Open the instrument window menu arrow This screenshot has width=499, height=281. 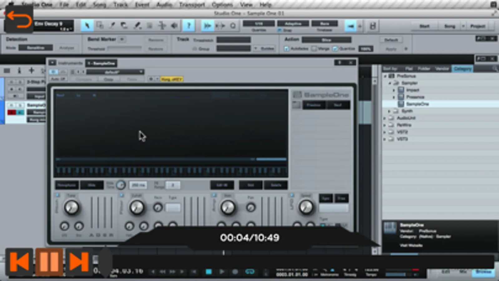click(52, 63)
